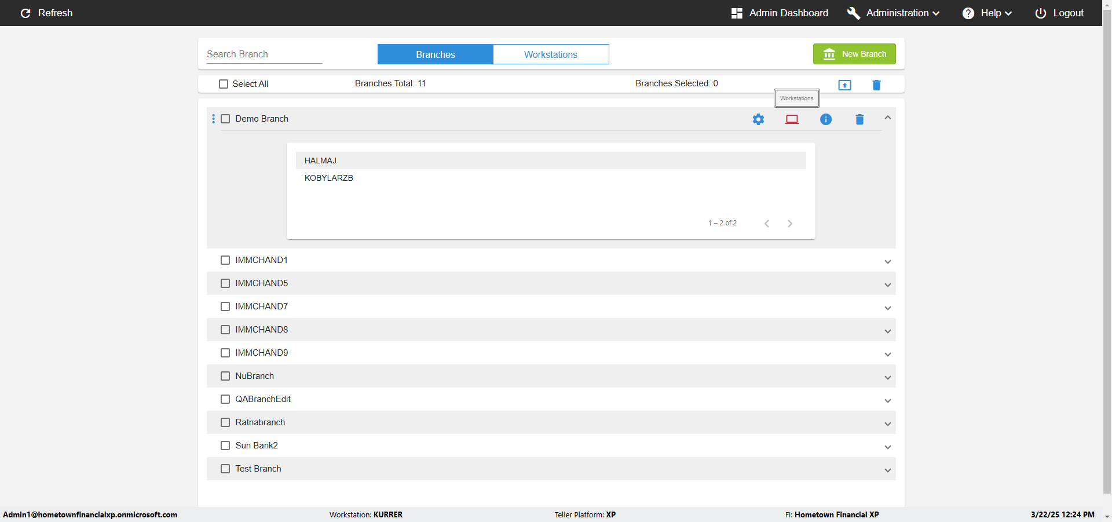Check the Demo Branch checkbox
Viewport: 1112px width, 522px height.
(x=225, y=119)
